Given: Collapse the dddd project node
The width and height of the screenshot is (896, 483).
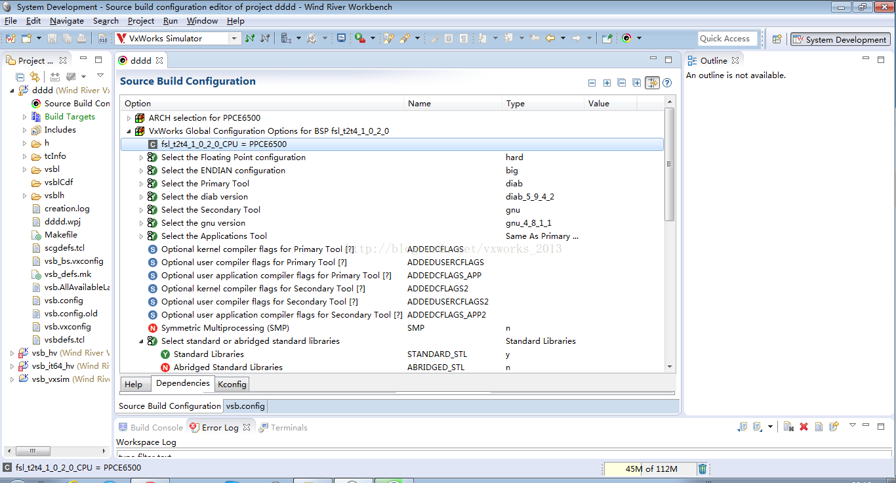Looking at the screenshot, I should coord(12,91).
